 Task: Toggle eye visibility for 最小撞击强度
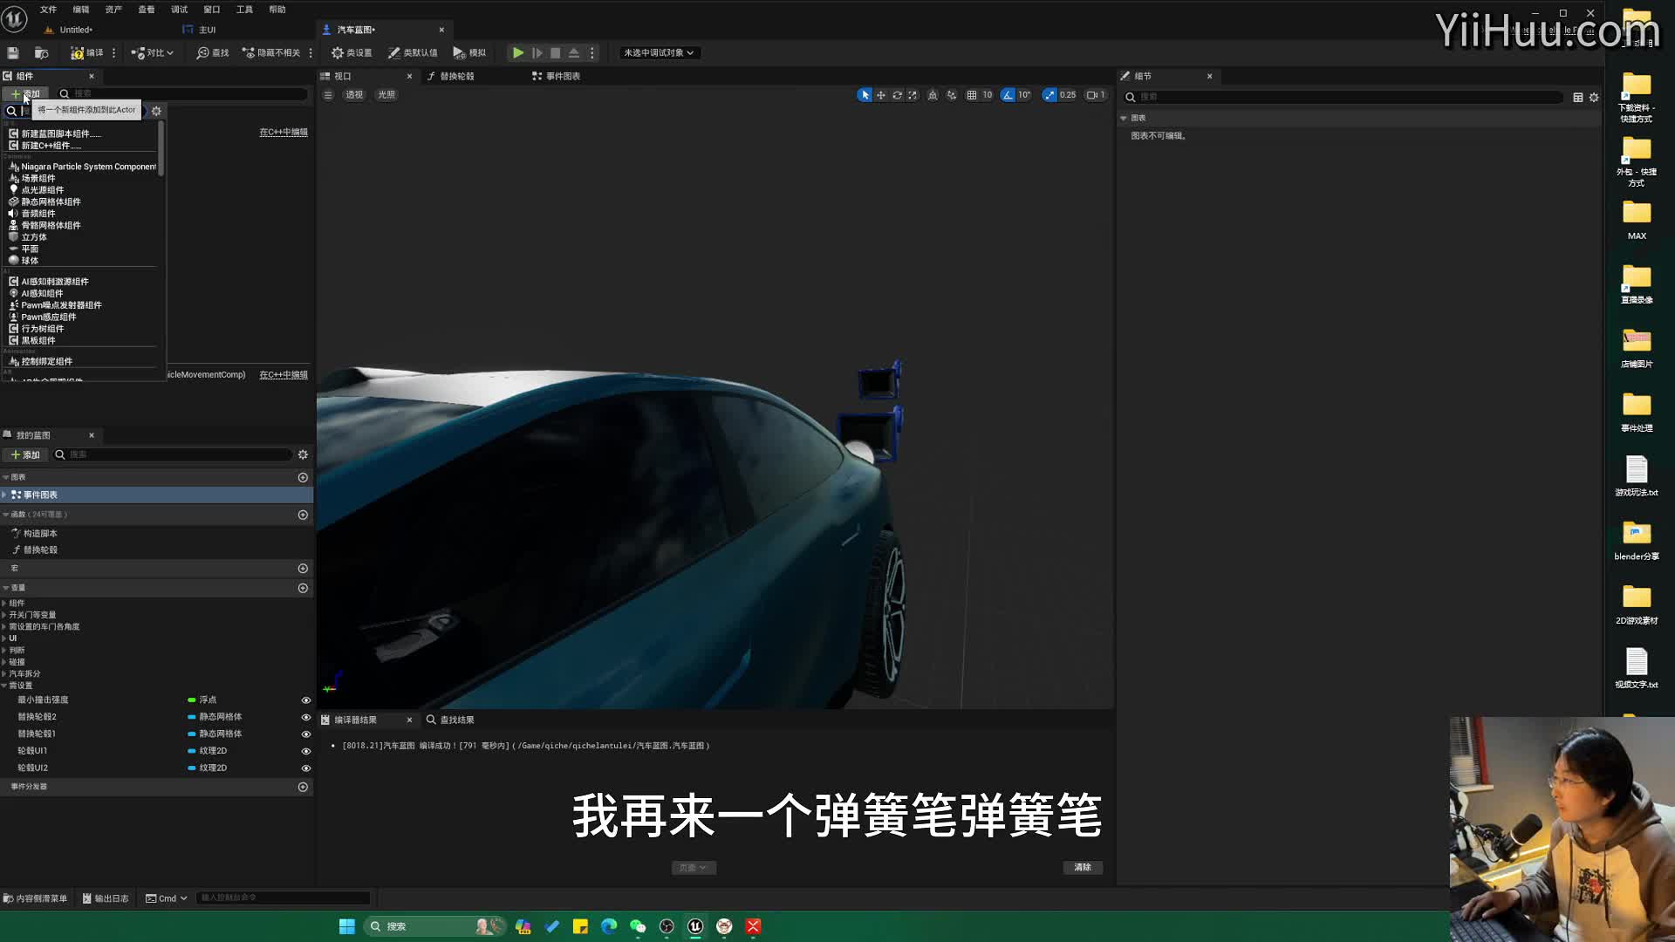pyautogui.click(x=306, y=700)
